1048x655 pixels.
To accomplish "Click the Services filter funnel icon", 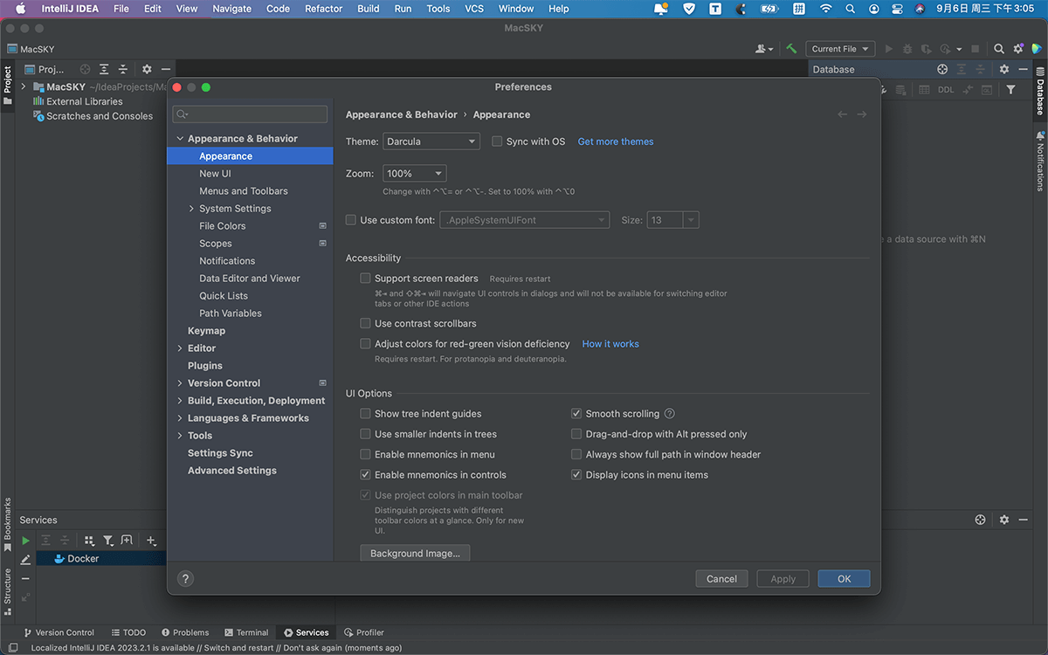I will pyautogui.click(x=108, y=541).
